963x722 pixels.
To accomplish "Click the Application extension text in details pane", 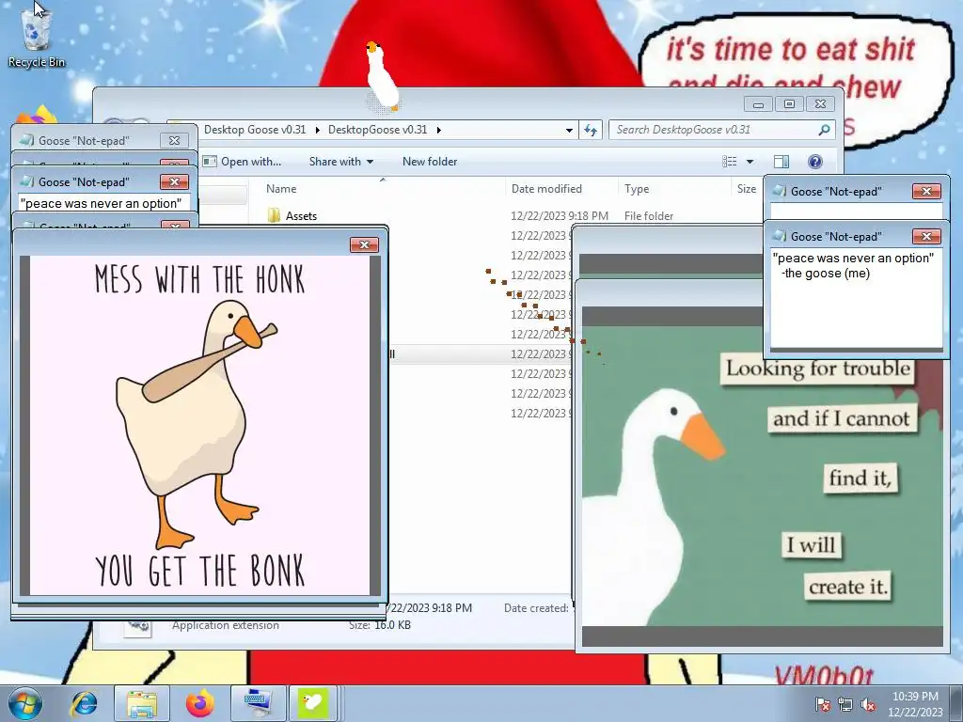I will (226, 625).
